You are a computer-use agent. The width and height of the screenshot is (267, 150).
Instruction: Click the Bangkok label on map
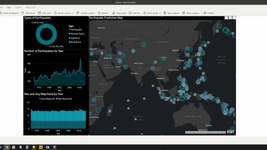(161, 78)
